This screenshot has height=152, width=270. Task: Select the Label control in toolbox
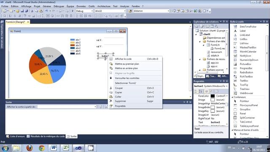(243, 31)
